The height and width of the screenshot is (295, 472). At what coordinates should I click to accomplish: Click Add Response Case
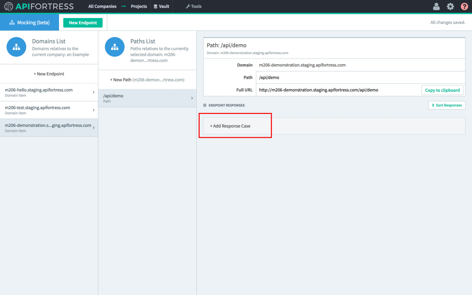230,126
